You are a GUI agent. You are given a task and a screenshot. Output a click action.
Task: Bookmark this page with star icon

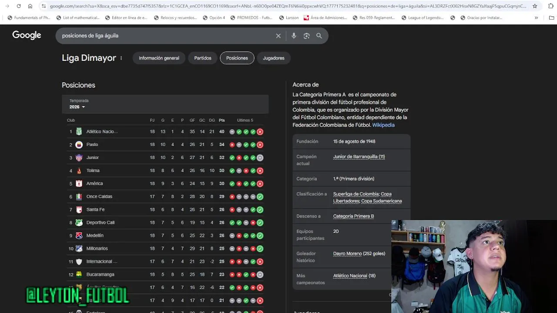(535, 6)
